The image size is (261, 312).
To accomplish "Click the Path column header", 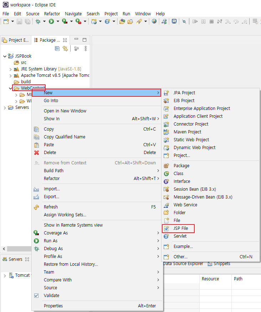I will pyautogui.click(x=246, y=279).
